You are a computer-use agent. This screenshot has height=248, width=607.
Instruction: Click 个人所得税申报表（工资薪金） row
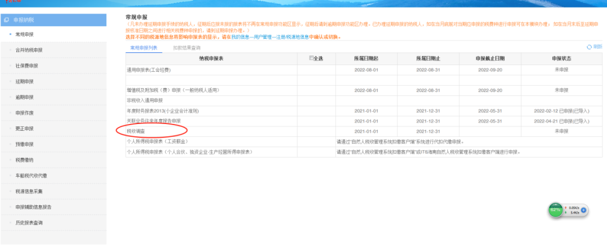click(364, 142)
